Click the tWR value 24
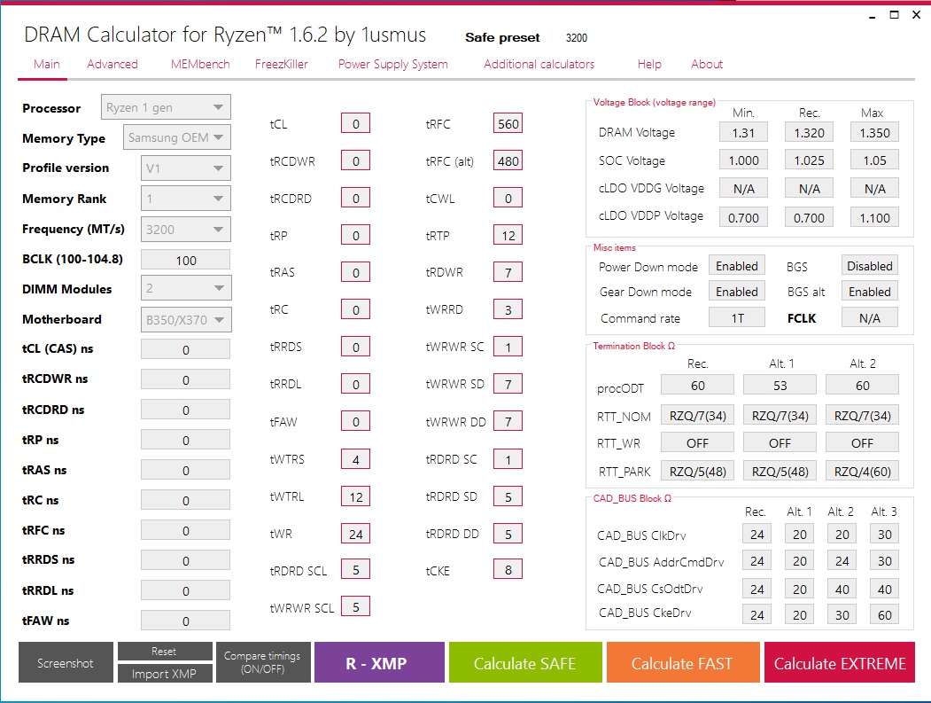The image size is (931, 703). pyautogui.click(x=355, y=534)
